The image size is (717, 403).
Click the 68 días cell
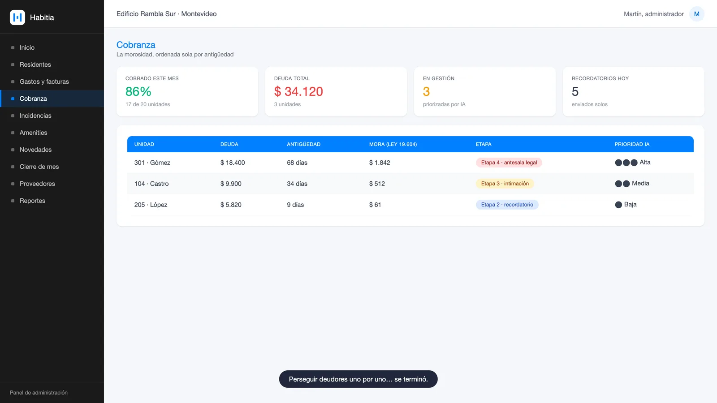[x=297, y=163]
